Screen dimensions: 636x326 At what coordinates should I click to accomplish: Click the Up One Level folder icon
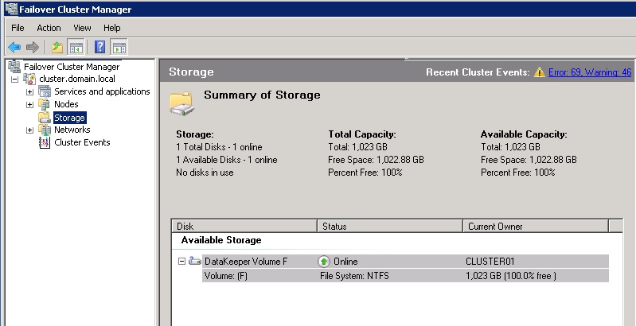tap(57, 48)
